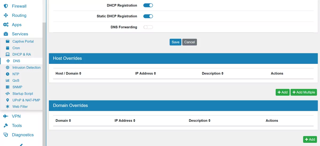
Task: Sort Domain Overrides by Description column
Action: coord(199,121)
